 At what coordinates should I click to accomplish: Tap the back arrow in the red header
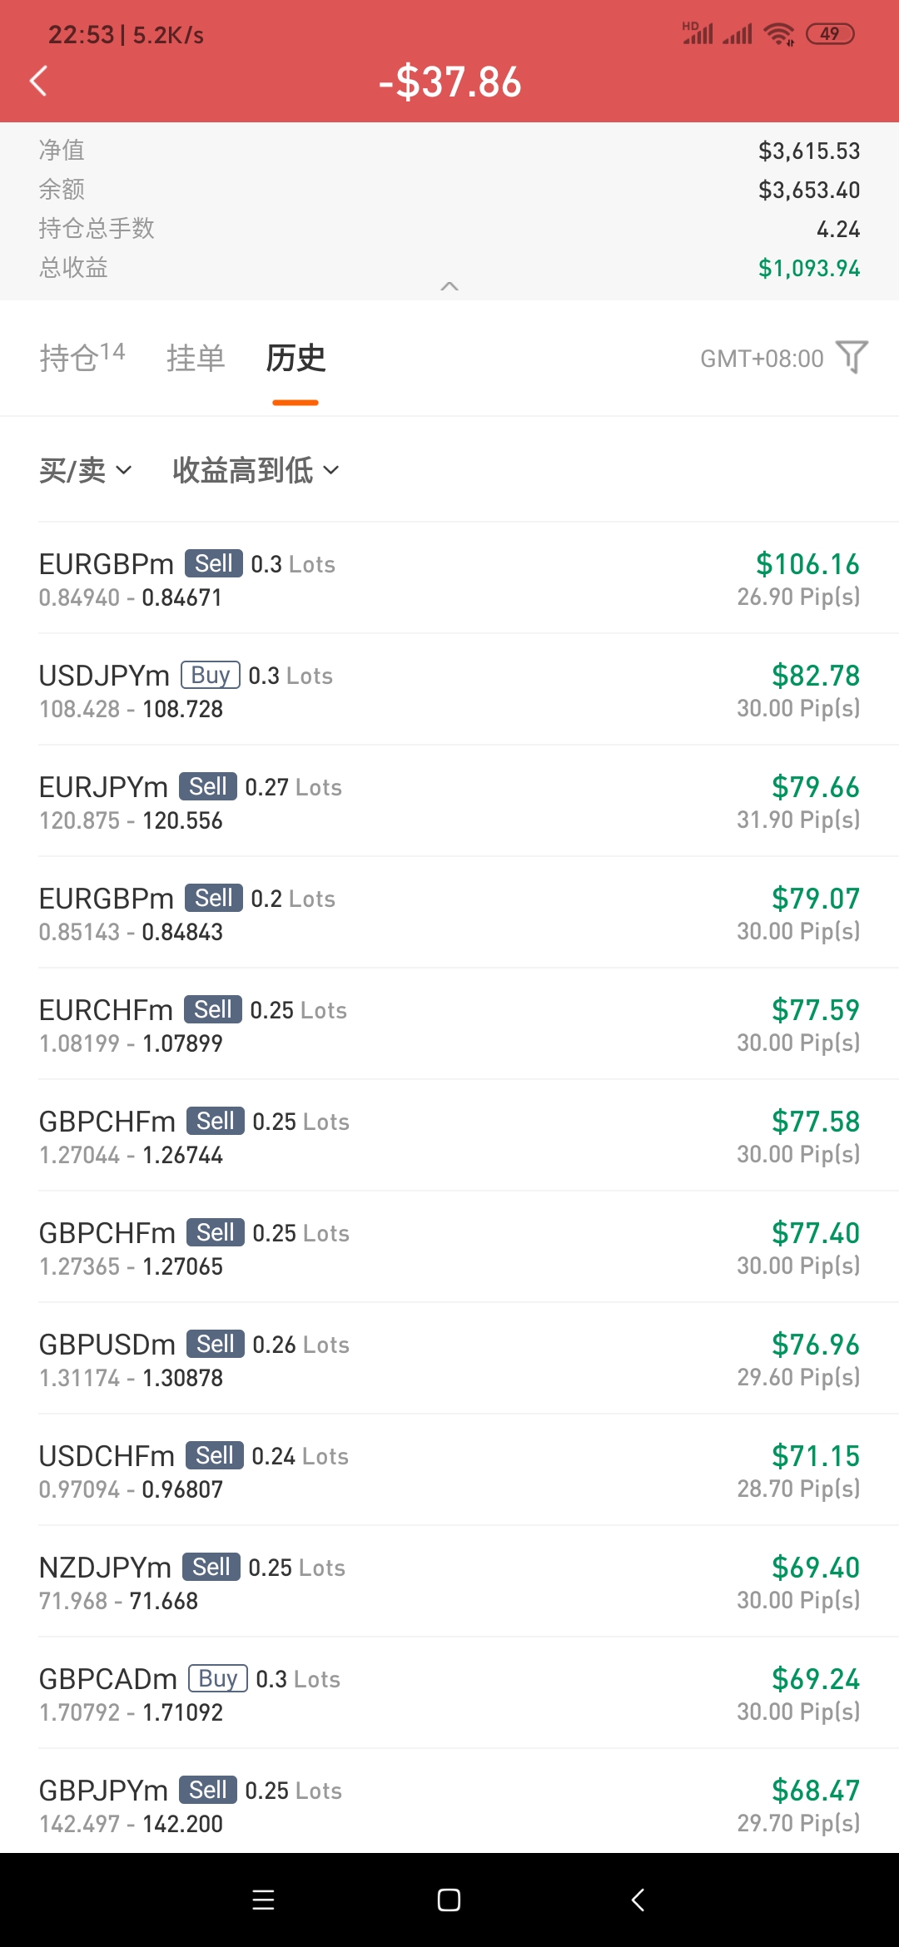coord(38,81)
